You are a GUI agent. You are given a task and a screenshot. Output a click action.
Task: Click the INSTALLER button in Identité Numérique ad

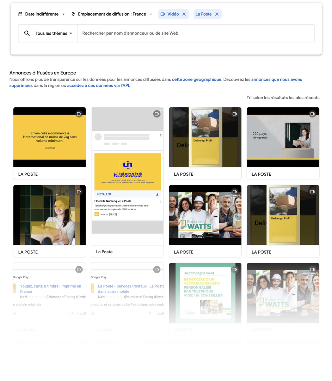point(104,194)
